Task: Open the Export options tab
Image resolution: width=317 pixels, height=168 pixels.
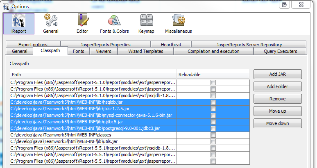Action: (33, 45)
